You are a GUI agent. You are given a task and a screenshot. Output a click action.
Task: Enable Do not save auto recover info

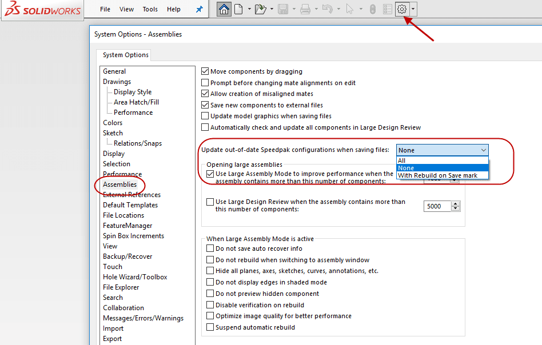[210, 248]
